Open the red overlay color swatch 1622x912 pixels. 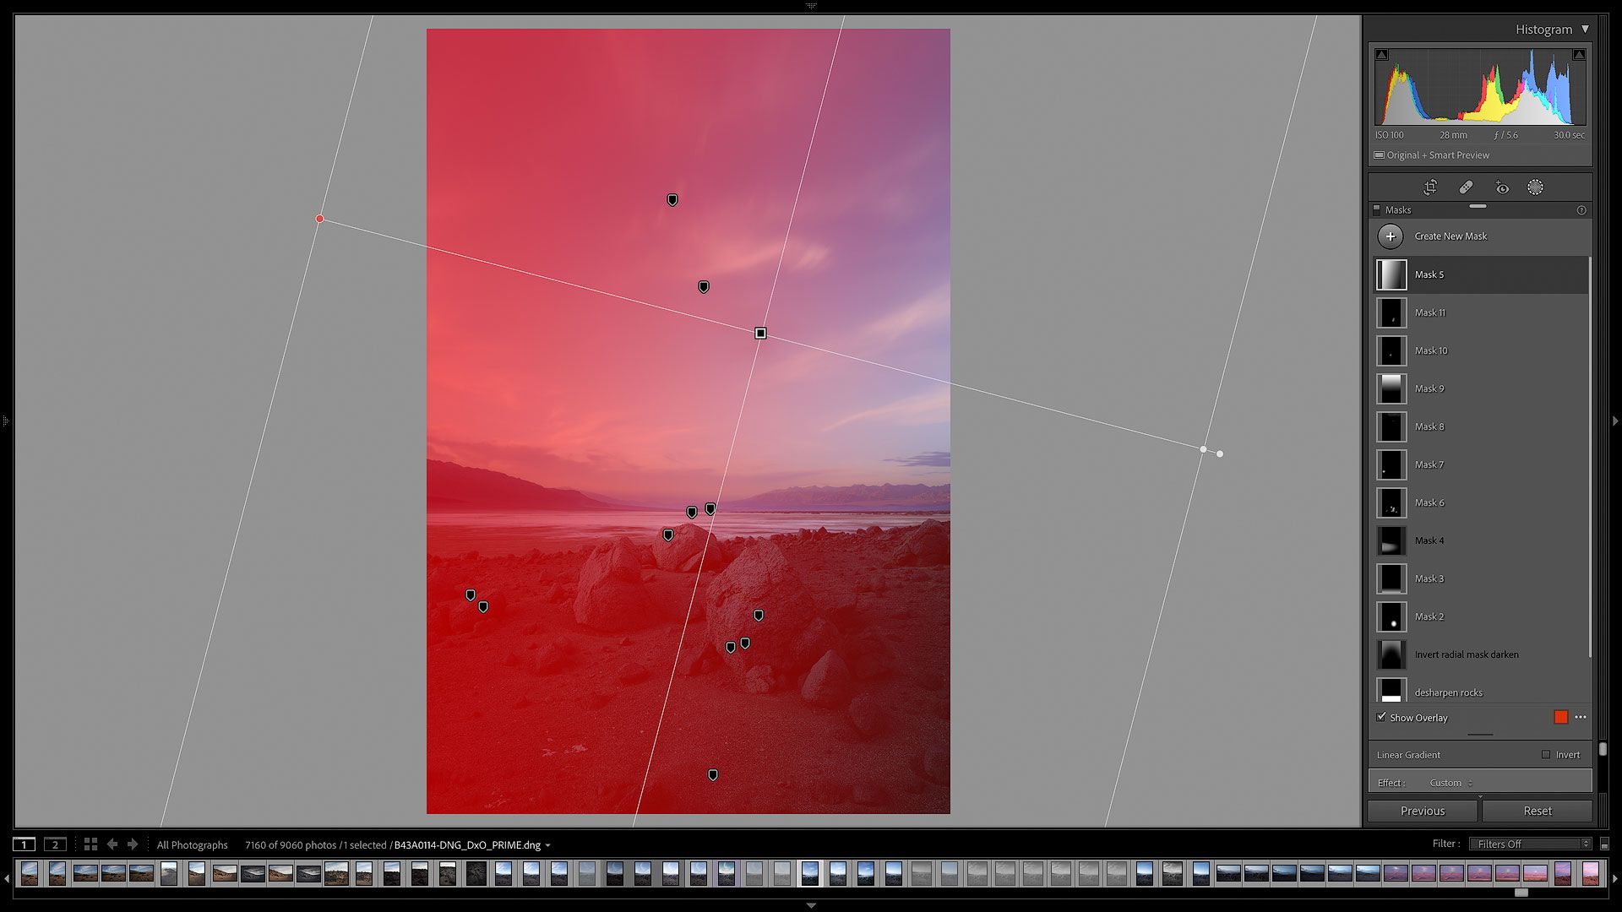click(1560, 717)
